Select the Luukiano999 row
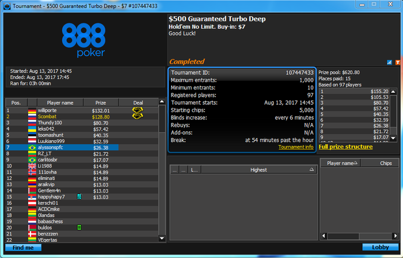Screen dimensions: 403x258 click(82, 141)
